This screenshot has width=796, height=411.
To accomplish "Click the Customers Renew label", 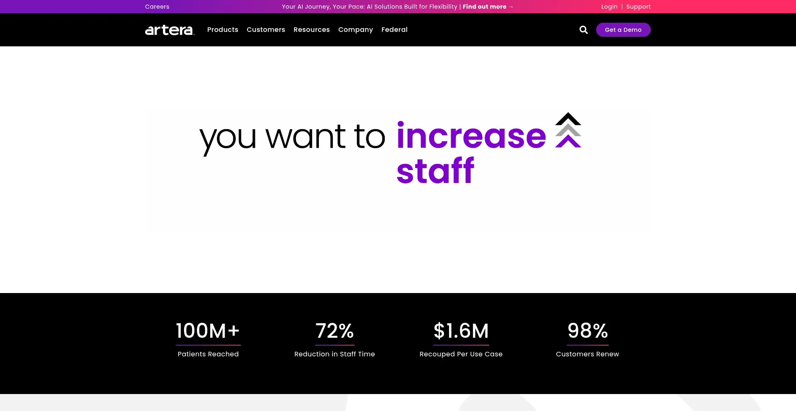I will (587, 354).
